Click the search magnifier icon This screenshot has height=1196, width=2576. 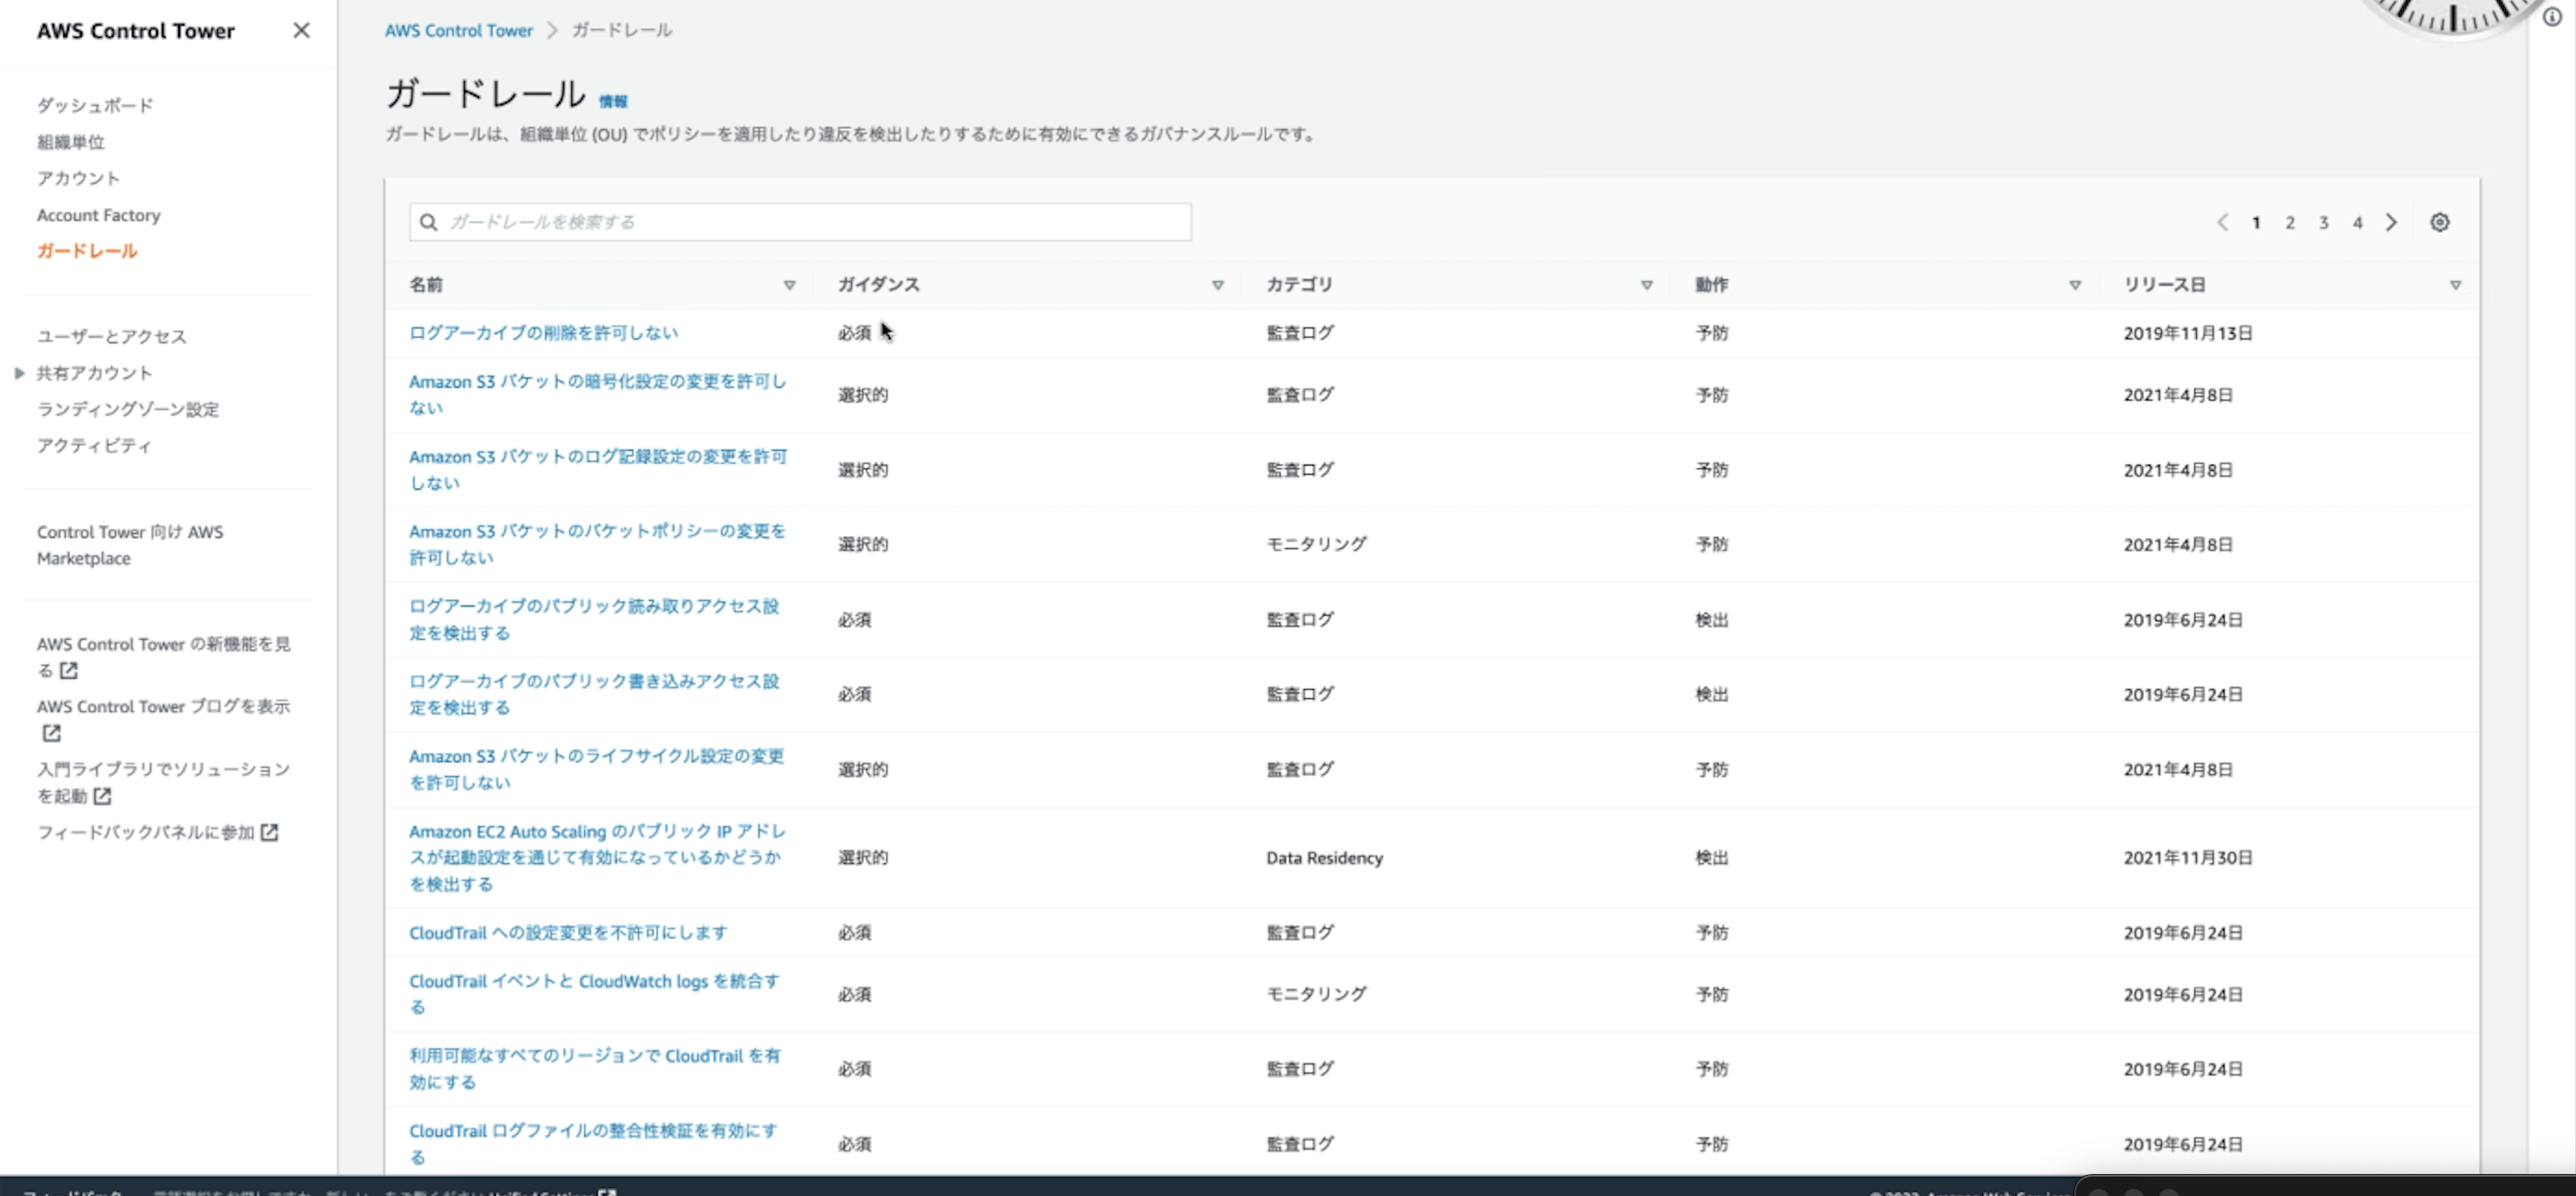[428, 222]
